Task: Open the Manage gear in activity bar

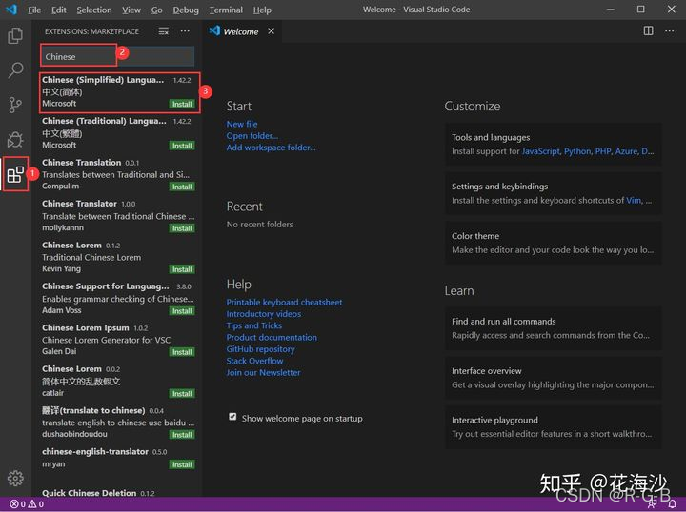Action: tap(15, 479)
